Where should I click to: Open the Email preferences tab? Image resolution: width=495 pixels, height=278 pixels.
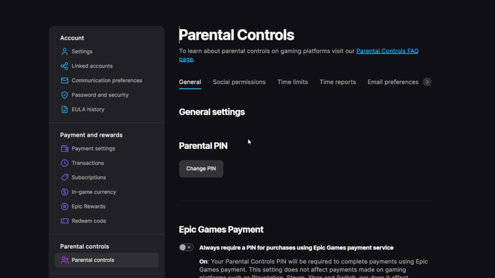(x=393, y=82)
